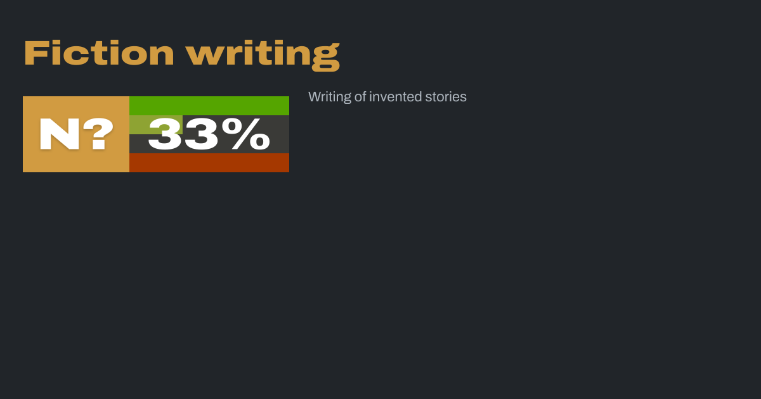
Task: Click the orange N? badge
Action: tap(76, 134)
